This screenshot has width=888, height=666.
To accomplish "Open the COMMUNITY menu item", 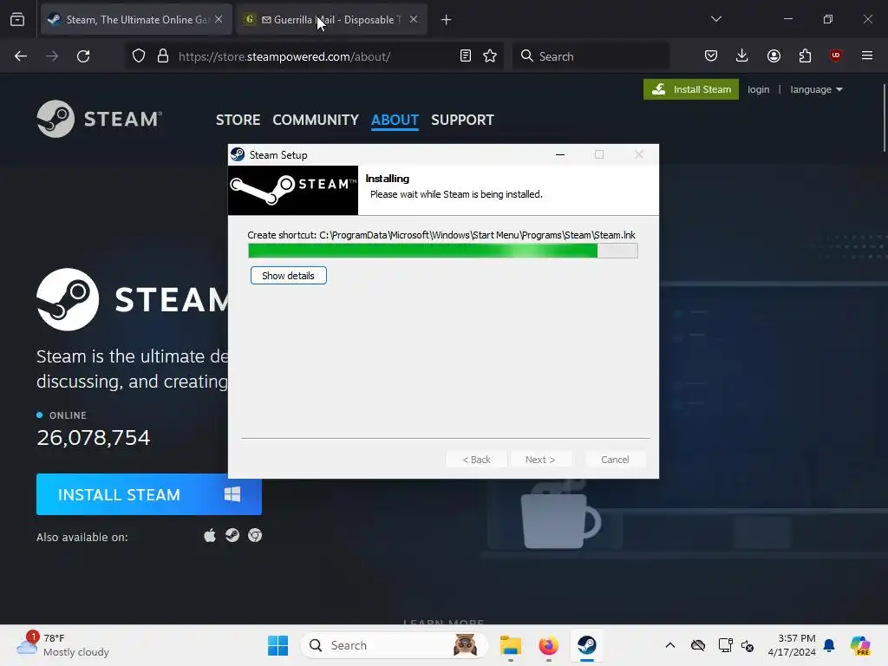I will pos(316,120).
